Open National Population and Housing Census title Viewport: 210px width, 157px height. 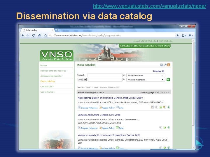pyautogui.click(x=110, y=98)
